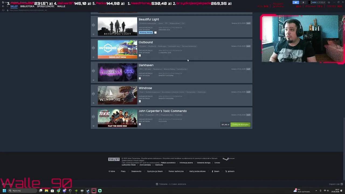Image resolution: width=345 pixels, height=194 pixels.
Task: Open the BIBLIOTEKA library tab
Action: (x=27, y=6)
